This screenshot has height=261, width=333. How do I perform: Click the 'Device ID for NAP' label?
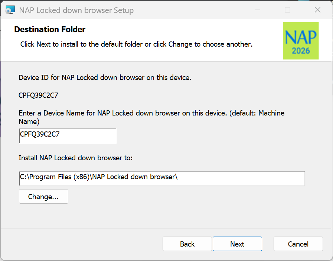[105, 78]
